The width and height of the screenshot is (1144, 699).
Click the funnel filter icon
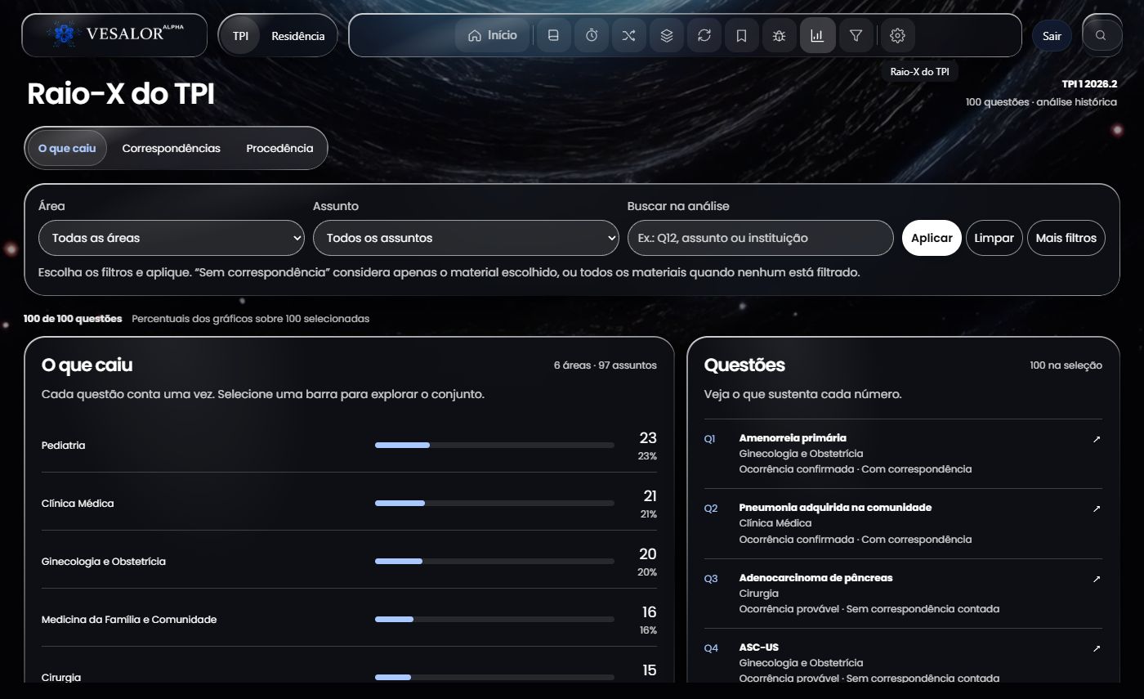click(855, 35)
